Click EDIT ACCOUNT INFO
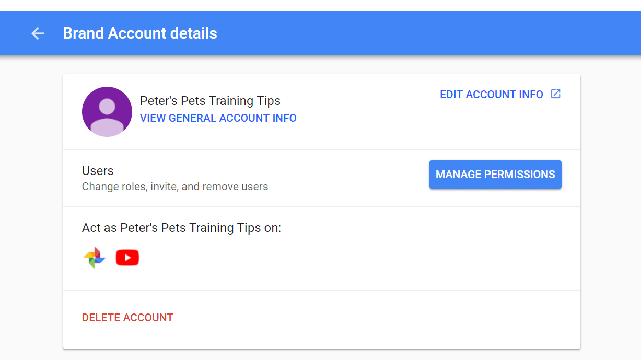This screenshot has height=360, width=641. [x=491, y=95]
